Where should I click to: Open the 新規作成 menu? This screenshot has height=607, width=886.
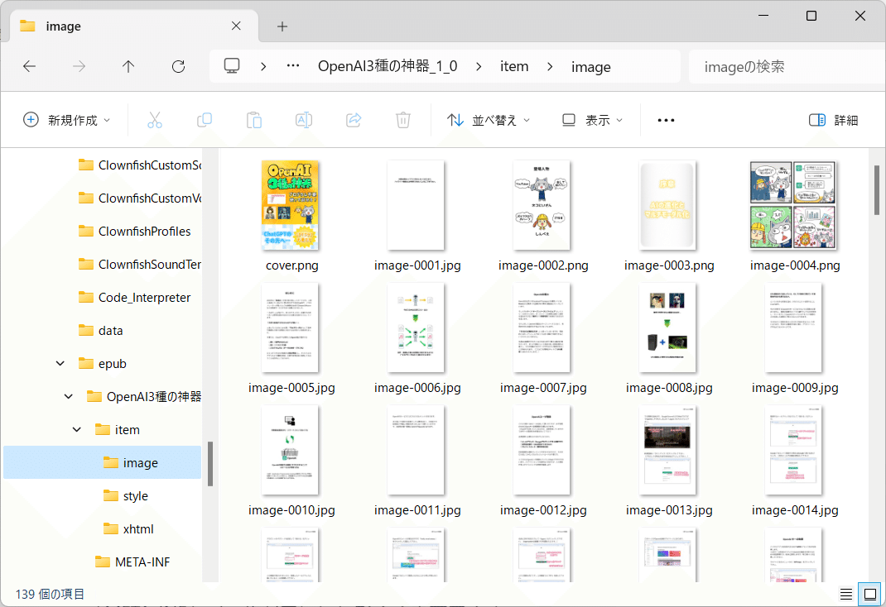coord(67,120)
